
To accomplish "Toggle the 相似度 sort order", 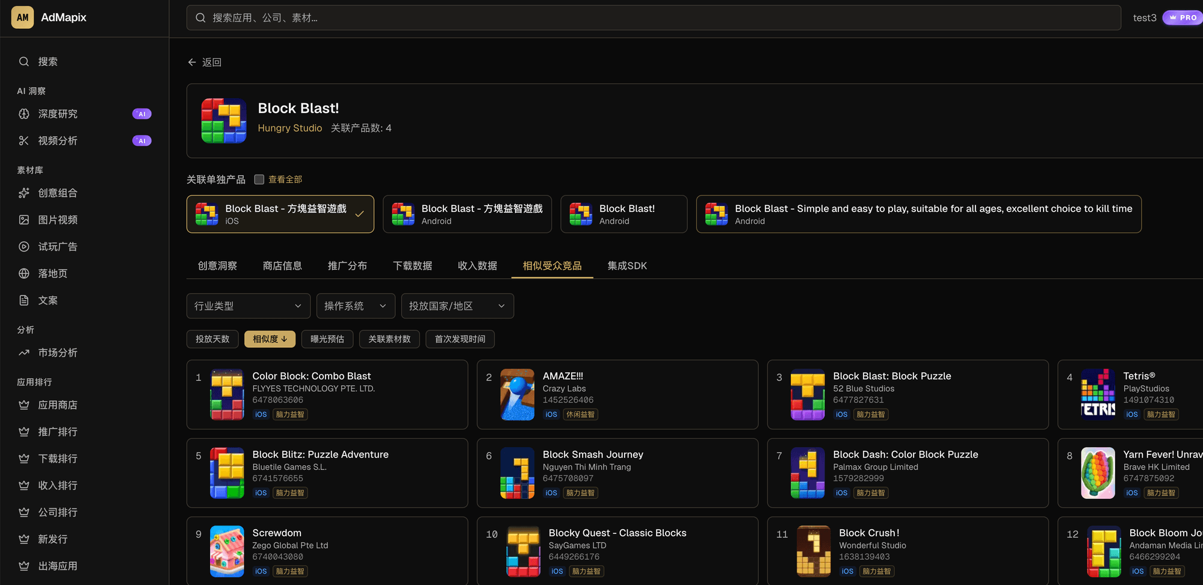I will 270,339.
